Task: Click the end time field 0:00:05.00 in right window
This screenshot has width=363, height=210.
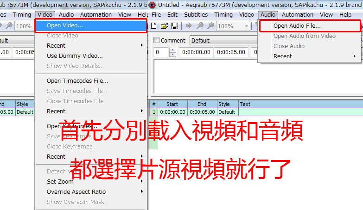Action: [x=231, y=52]
